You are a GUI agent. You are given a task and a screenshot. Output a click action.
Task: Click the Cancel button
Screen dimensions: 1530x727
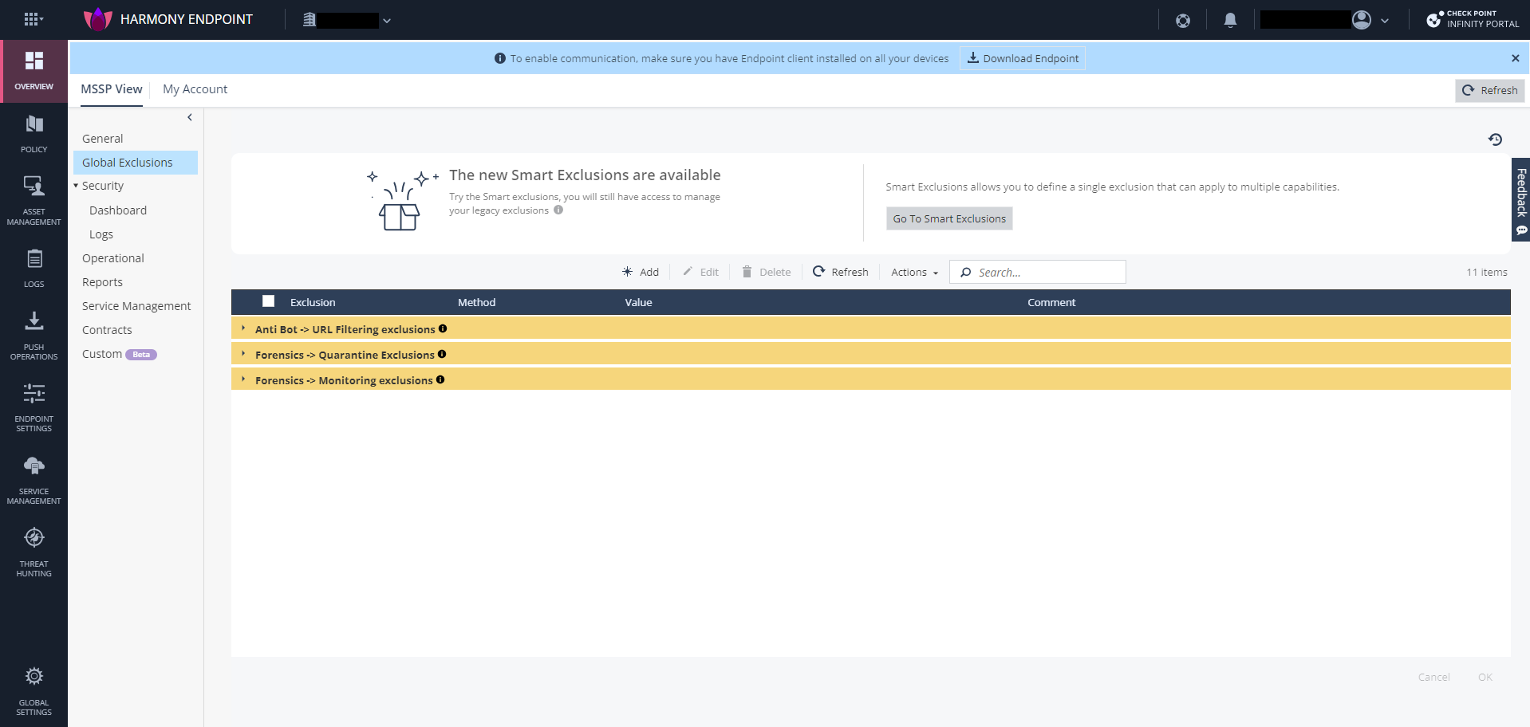[1433, 677]
